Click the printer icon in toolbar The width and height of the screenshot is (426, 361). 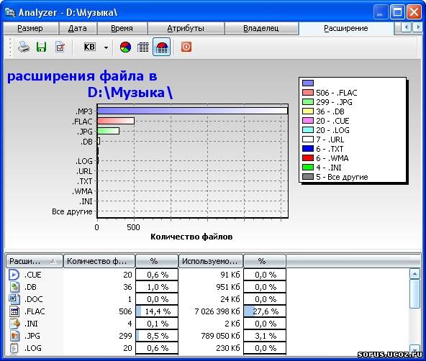click(x=24, y=47)
